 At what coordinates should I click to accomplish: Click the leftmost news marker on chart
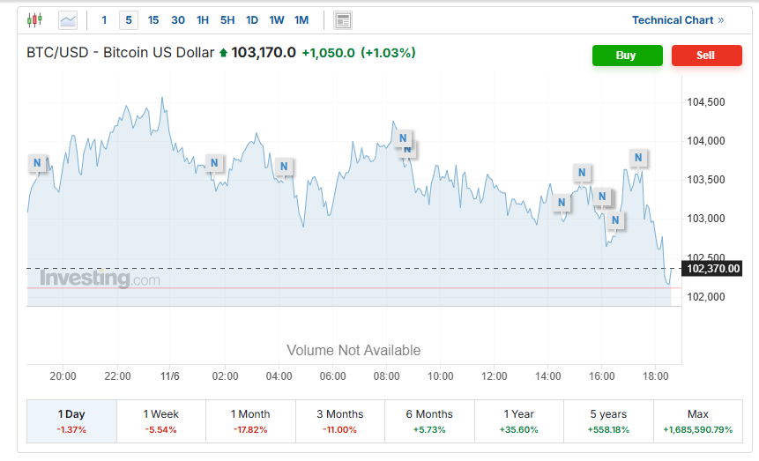coord(37,163)
